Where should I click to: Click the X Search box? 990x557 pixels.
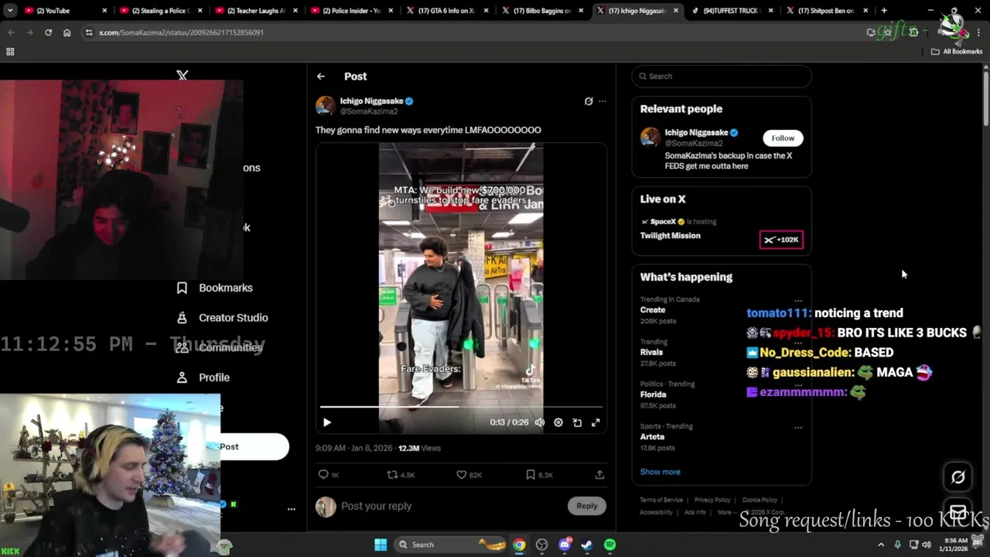(x=722, y=76)
